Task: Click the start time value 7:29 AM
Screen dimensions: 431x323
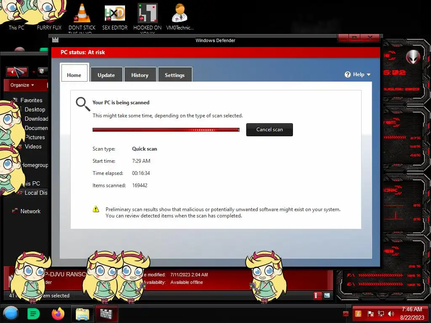Action: click(x=141, y=161)
